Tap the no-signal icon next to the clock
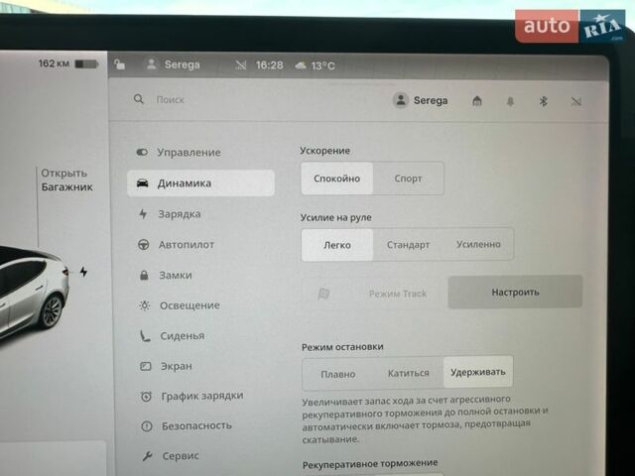This screenshot has height=476, width=635. click(x=240, y=64)
